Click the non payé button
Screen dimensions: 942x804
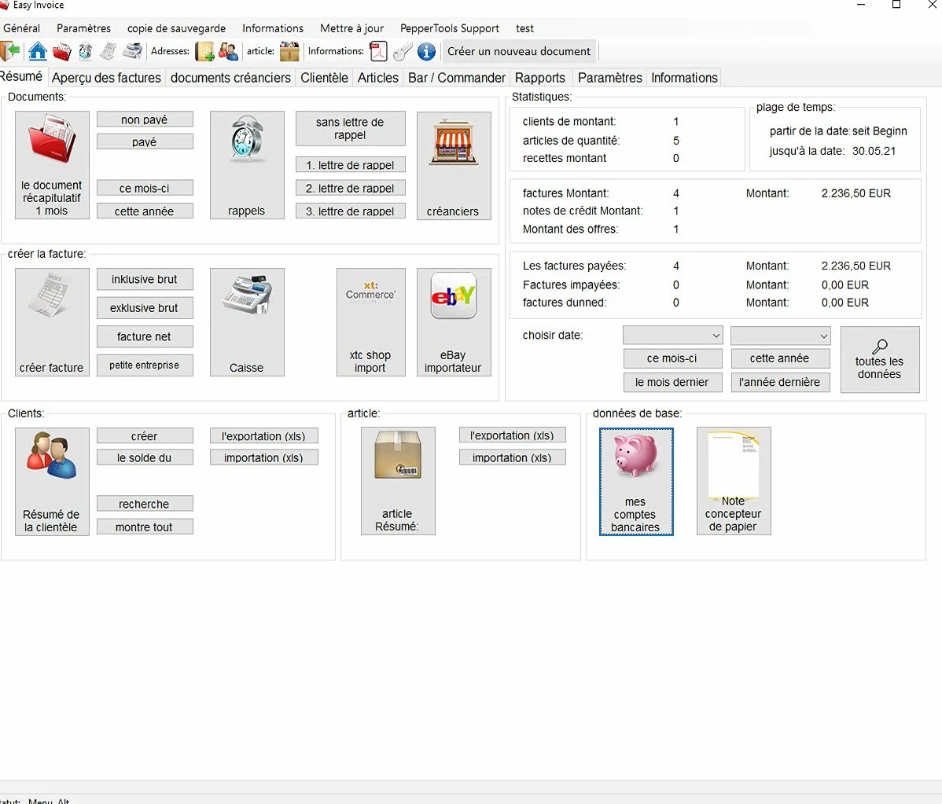(145, 119)
